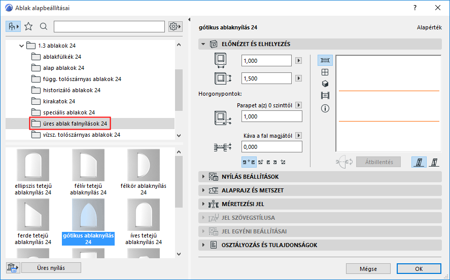Screen dimensions: 450x280
Task: Edit the width field showing 1,000
Action: (x=266, y=61)
